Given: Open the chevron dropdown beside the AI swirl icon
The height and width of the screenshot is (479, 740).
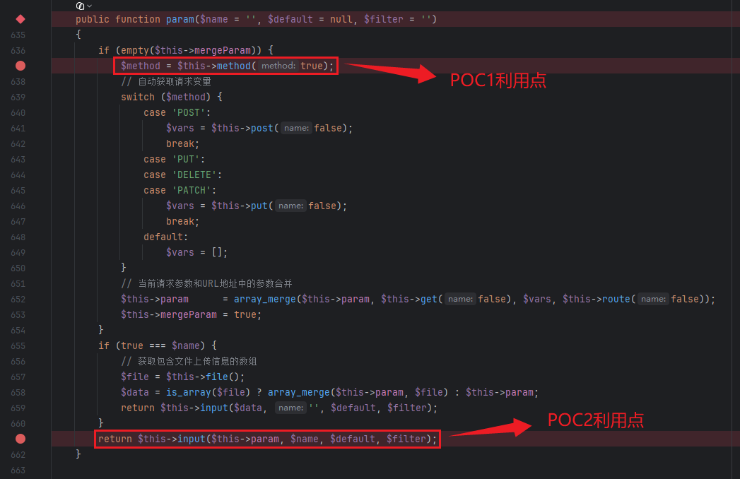Looking at the screenshot, I should tap(90, 6).
